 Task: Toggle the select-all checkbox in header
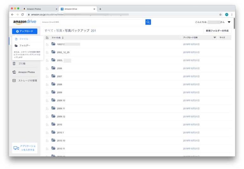(x=47, y=38)
